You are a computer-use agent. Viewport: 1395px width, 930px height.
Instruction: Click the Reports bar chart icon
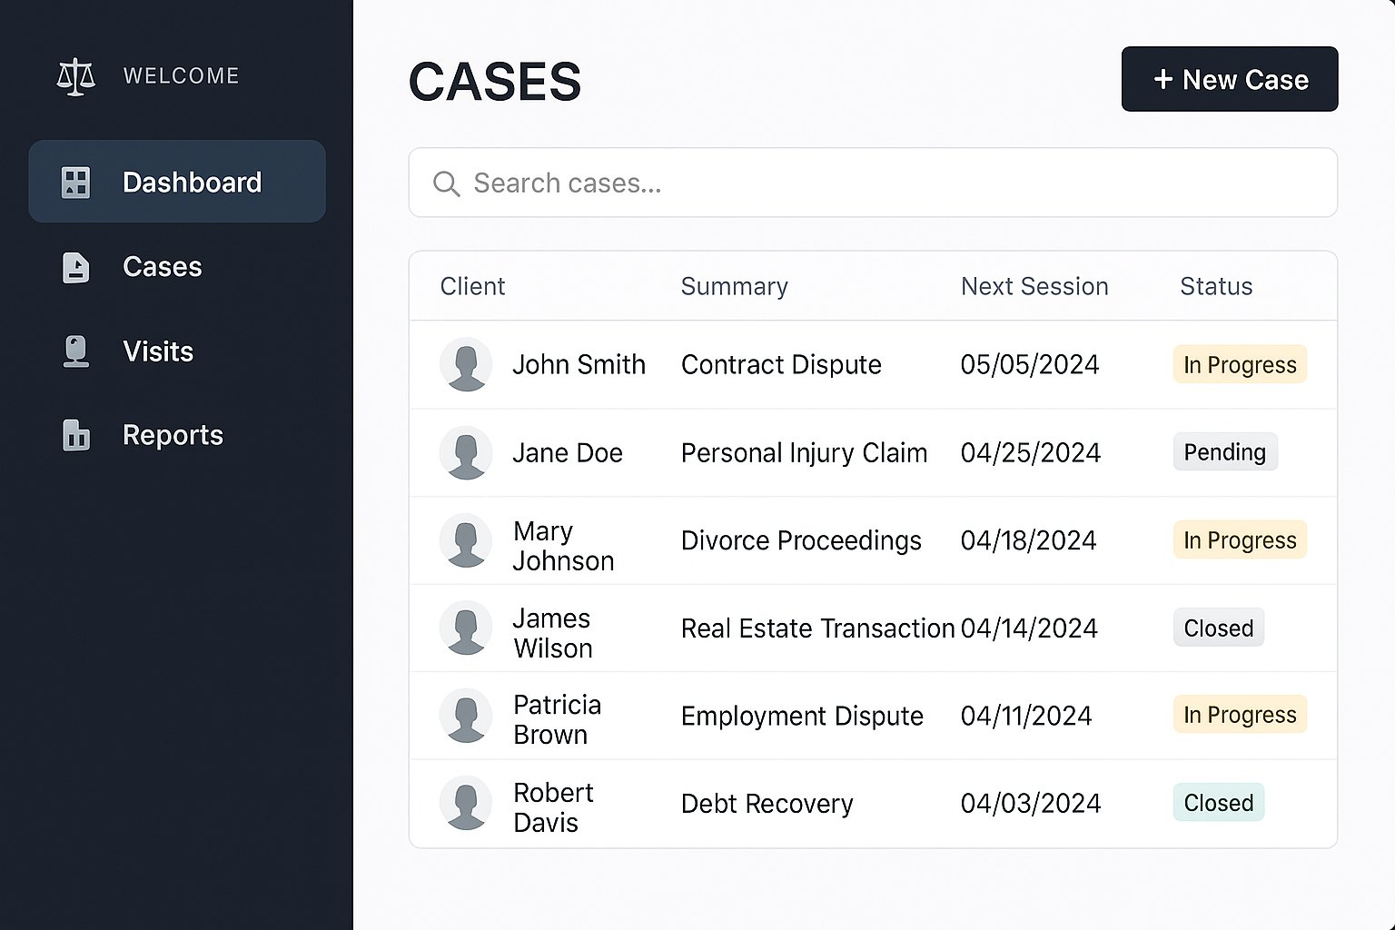(x=75, y=436)
